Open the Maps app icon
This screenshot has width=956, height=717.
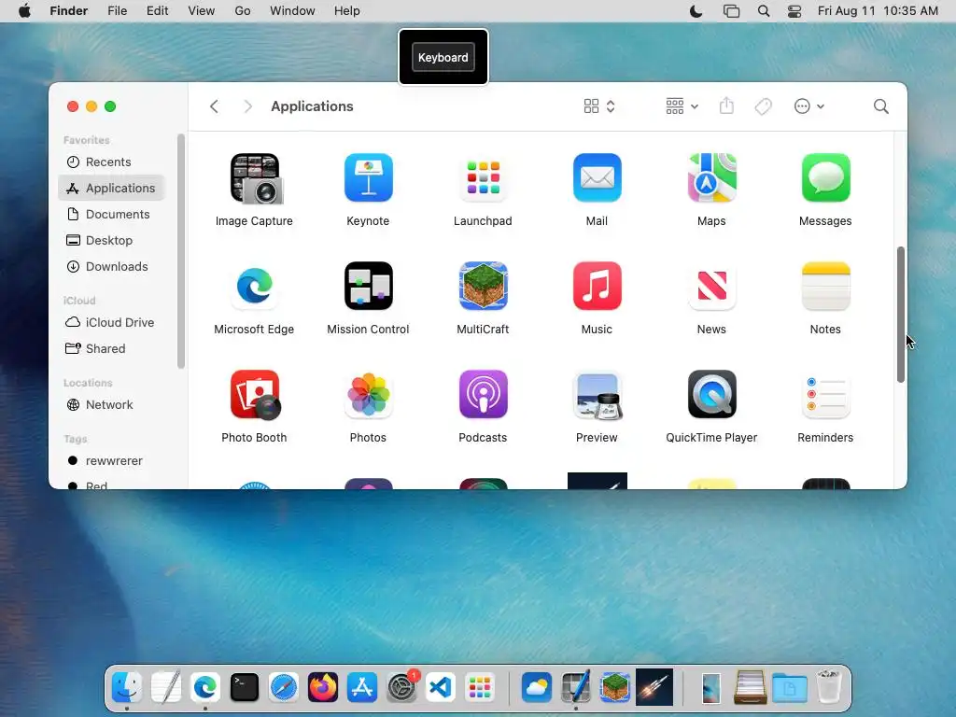point(711,177)
